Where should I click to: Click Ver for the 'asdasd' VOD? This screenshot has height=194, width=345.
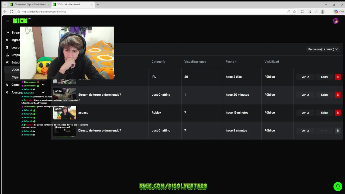[305, 113]
